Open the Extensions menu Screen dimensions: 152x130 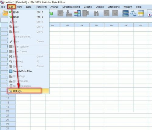pos(114,7)
